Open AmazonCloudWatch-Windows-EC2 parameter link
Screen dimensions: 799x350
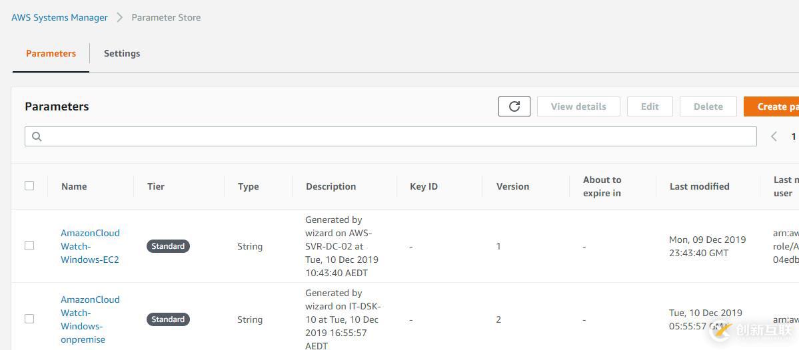(x=90, y=246)
